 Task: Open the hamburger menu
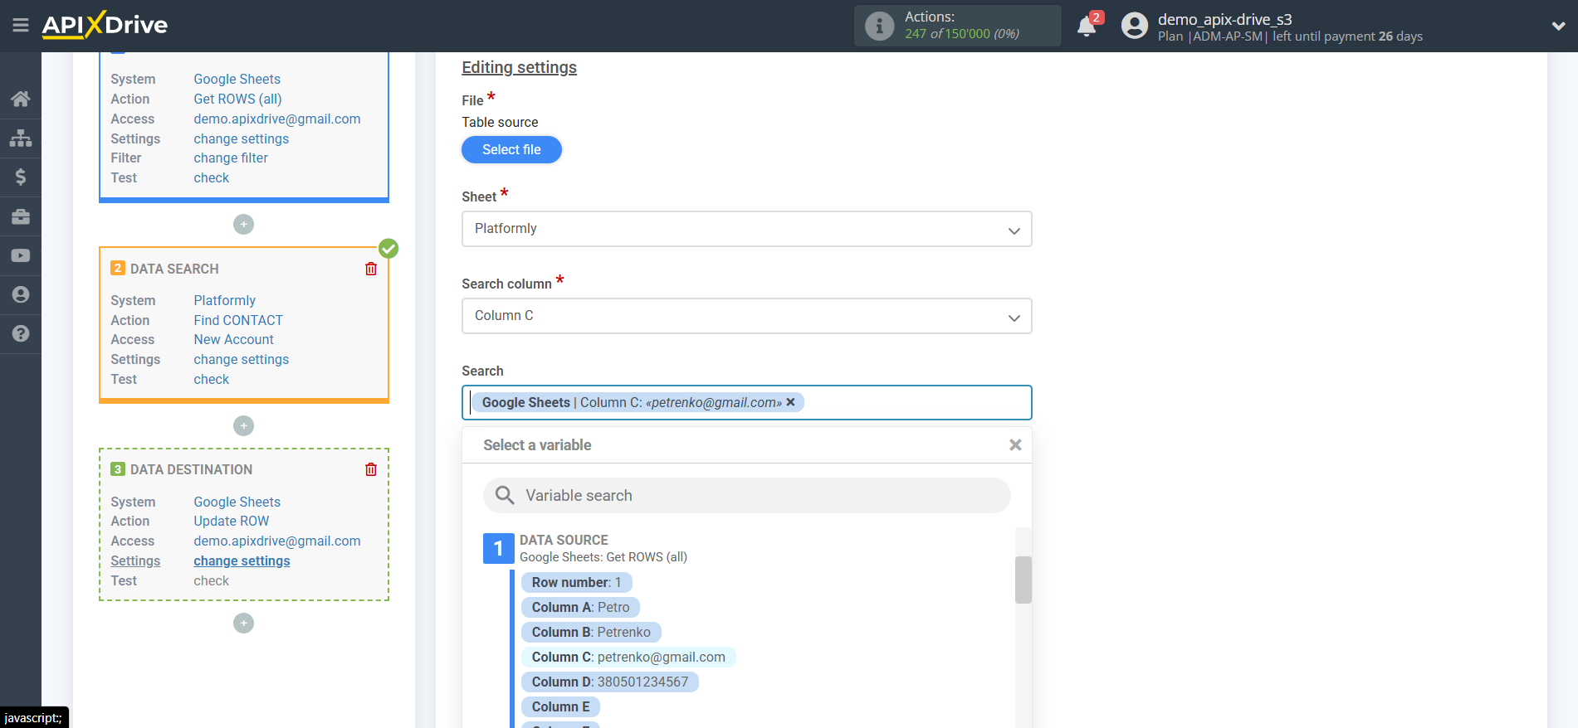tap(21, 26)
